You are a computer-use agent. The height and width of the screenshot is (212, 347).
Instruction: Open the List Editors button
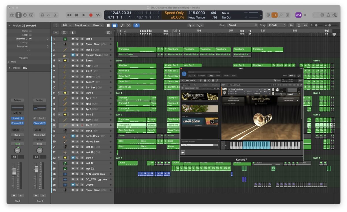[x=315, y=15]
